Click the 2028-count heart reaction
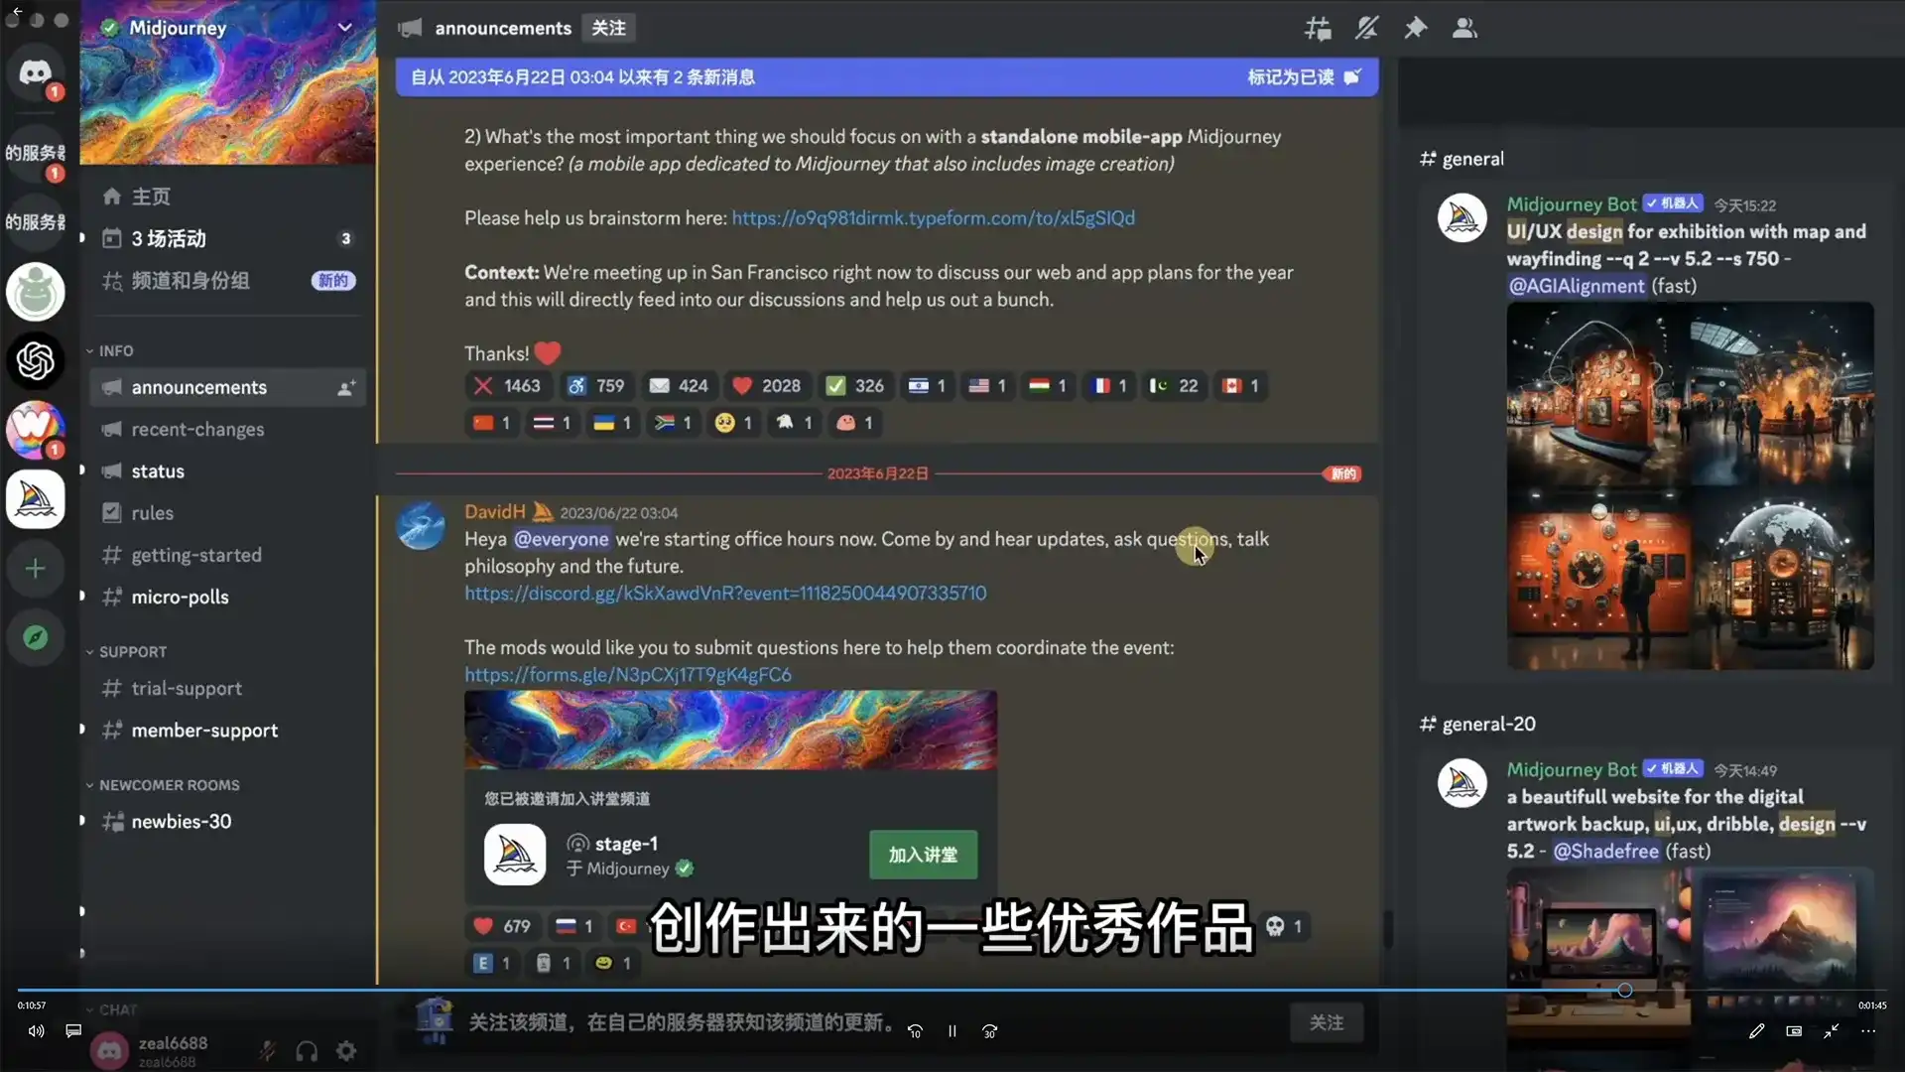The width and height of the screenshot is (1905, 1072). 766,386
